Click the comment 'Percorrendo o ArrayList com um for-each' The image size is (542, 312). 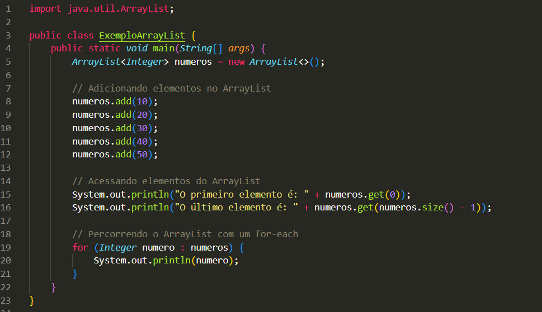[x=185, y=234]
